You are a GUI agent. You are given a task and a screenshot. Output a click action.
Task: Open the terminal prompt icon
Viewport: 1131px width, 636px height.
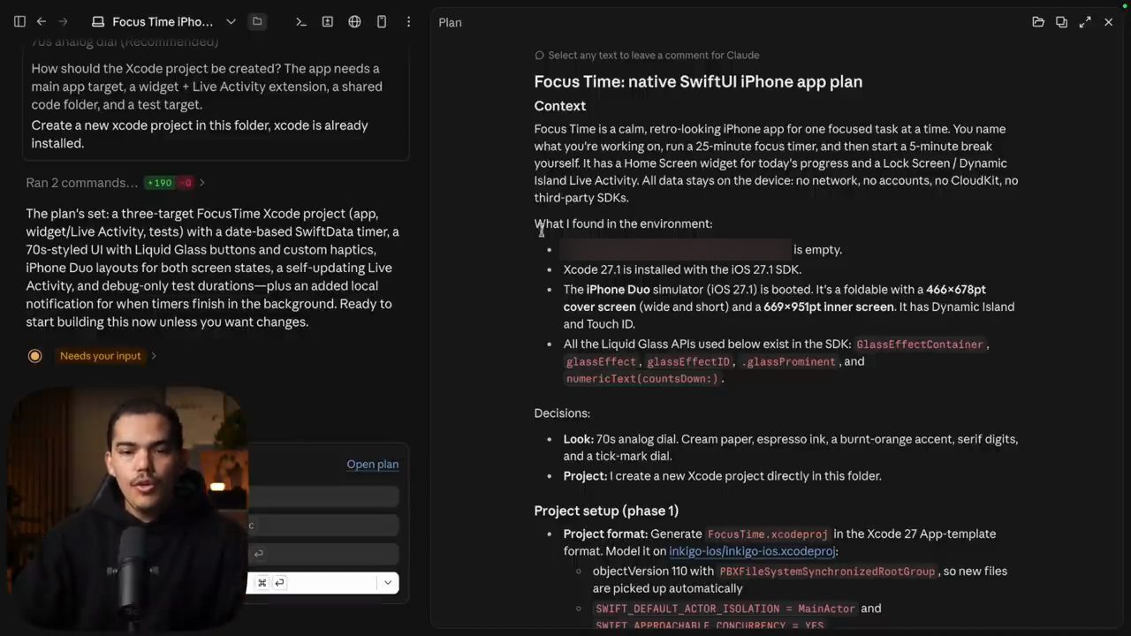(x=300, y=21)
